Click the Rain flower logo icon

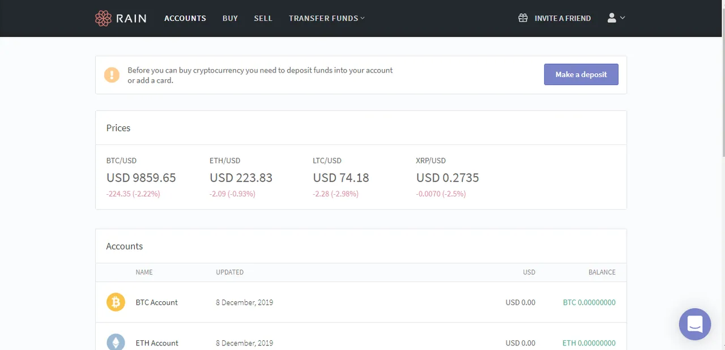point(103,18)
